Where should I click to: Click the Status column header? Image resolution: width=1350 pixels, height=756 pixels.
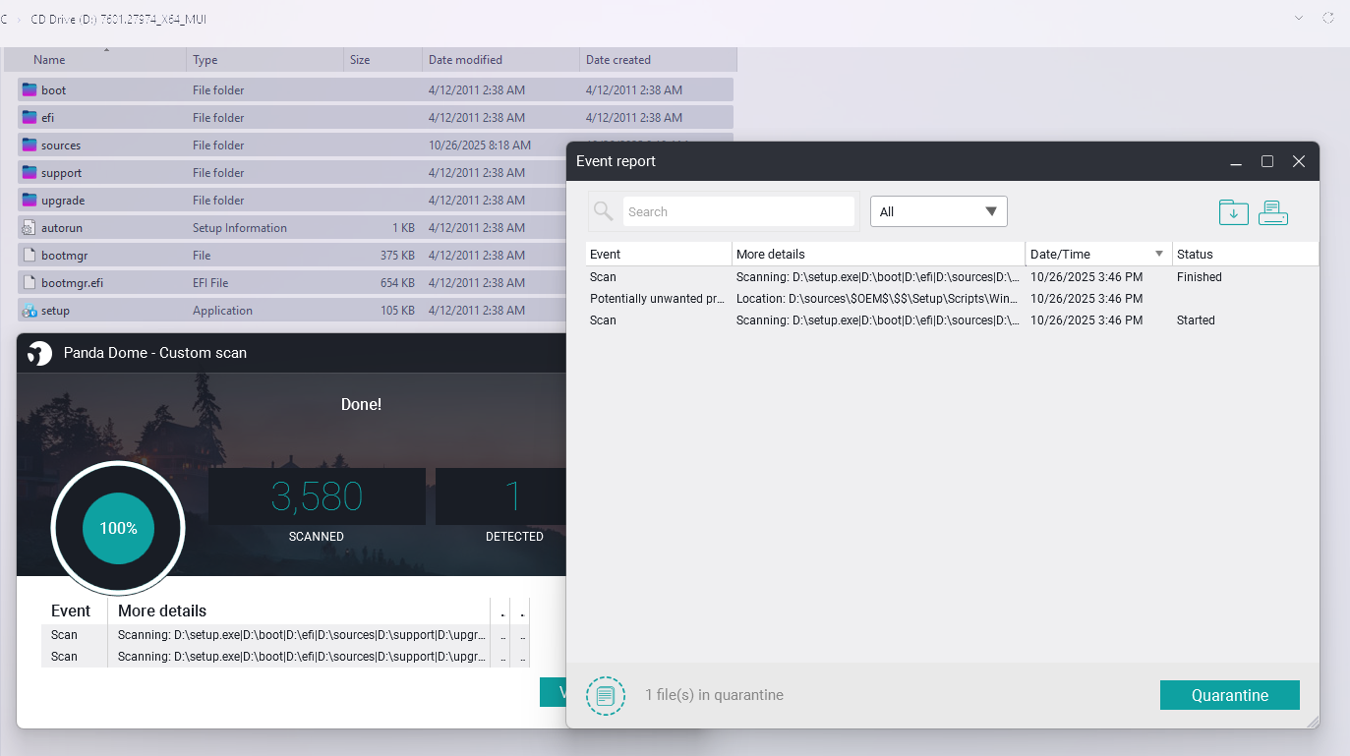point(1246,254)
